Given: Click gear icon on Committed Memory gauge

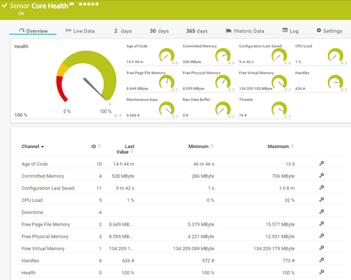Looking at the screenshot, I should point(229,63).
